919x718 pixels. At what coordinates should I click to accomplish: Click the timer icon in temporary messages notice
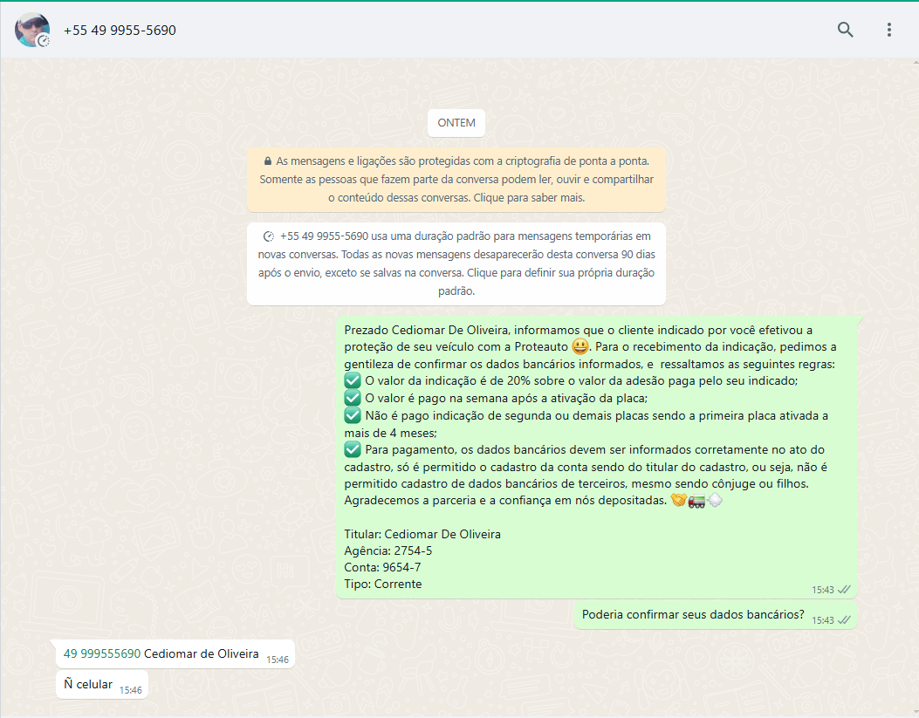click(x=269, y=236)
